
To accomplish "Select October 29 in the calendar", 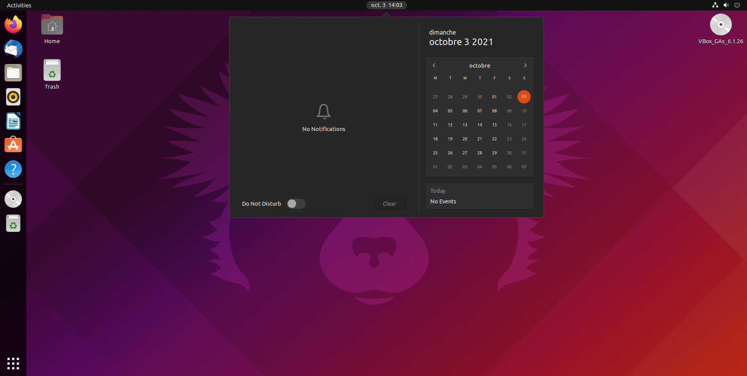I will click(494, 153).
